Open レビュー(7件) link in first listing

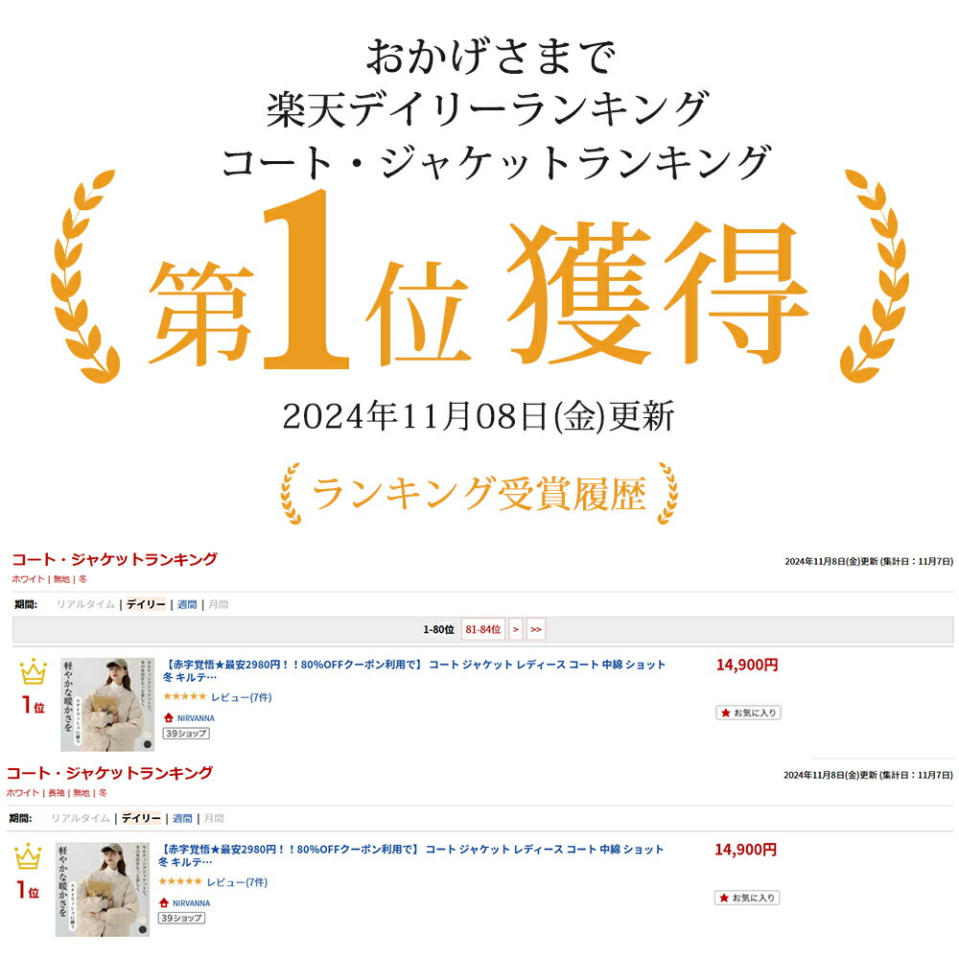[241, 697]
